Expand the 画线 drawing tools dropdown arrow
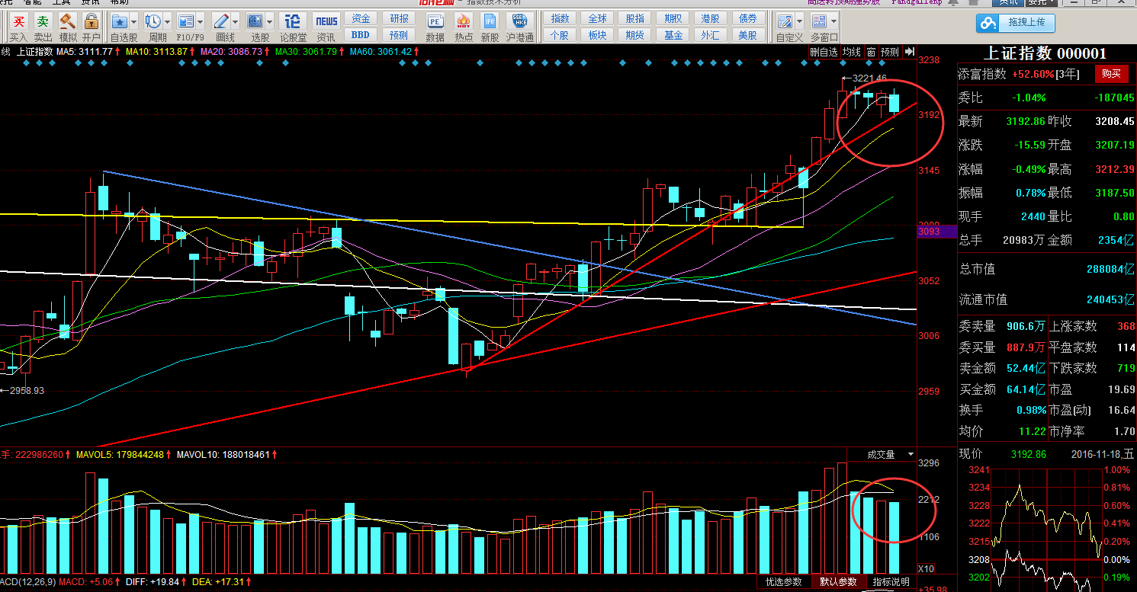Viewport: 1137px width, 592px height. (x=236, y=21)
